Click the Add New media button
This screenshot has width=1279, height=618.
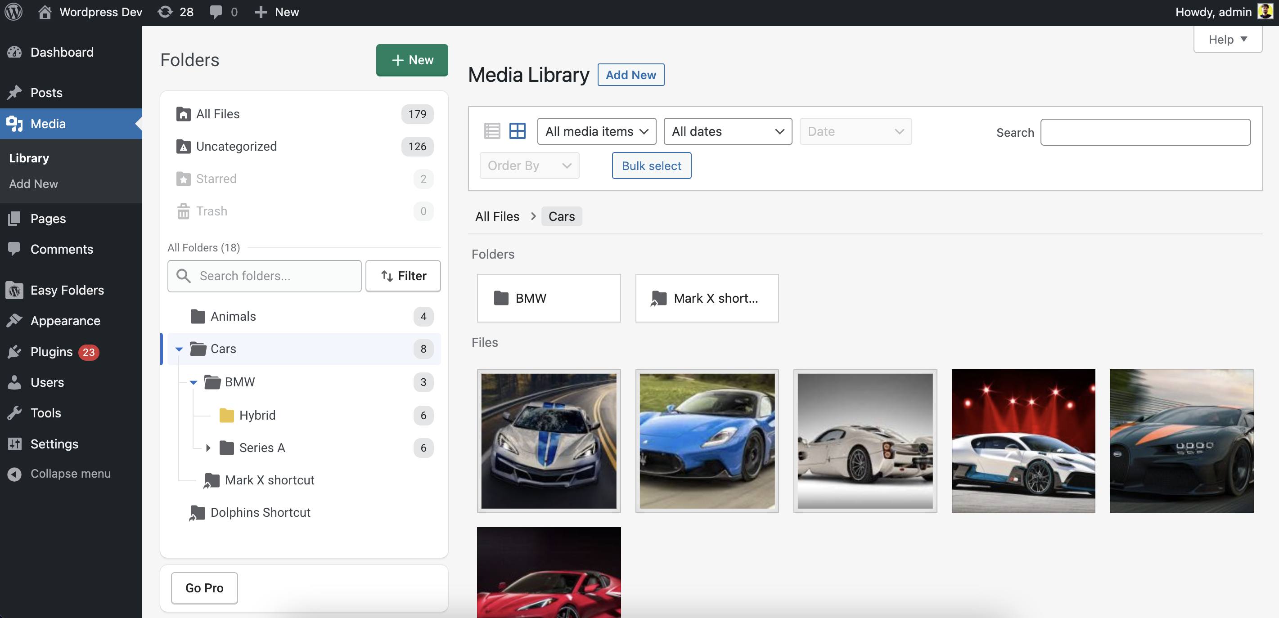[x=631, y=75]
